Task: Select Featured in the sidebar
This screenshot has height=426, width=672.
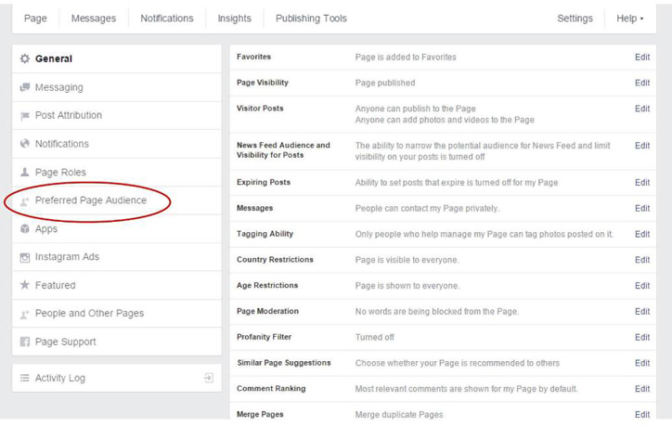Action: pyautogui.click(x=117, y=285)
